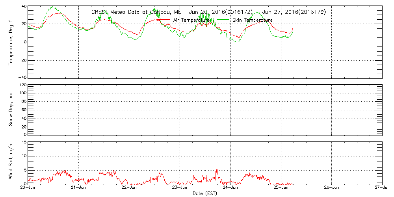This screenshot has height=197, width=394.
Task: Select the 21-Jun date tick label
Action: pos(78,188)
